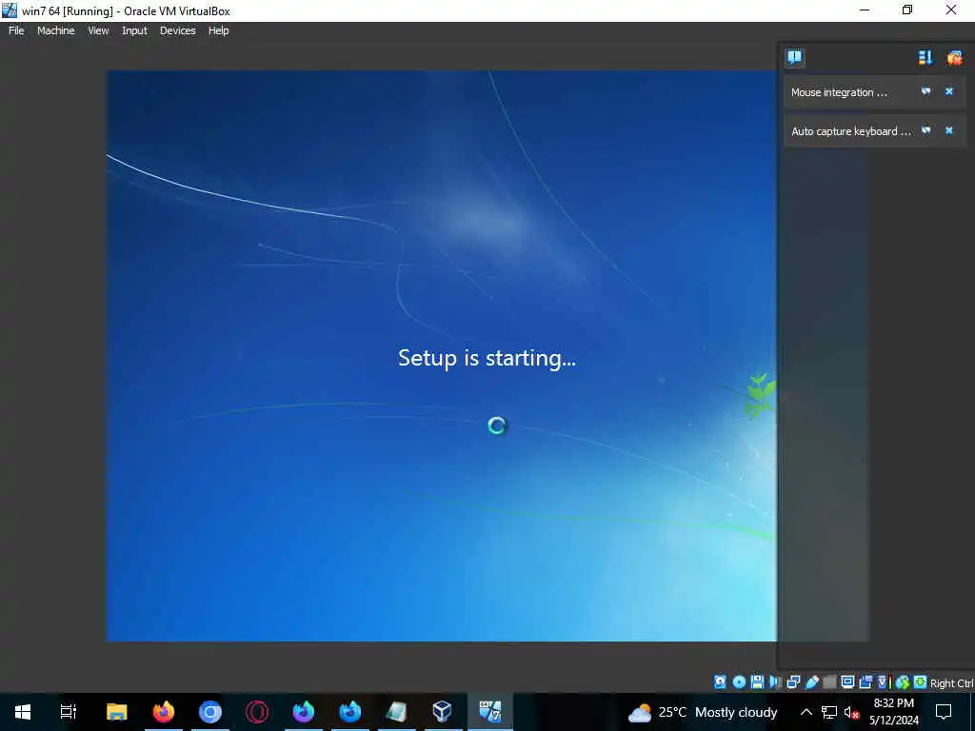Click the virtualization V status bar icon
975x731 pixels.
[x=883, y=682]
